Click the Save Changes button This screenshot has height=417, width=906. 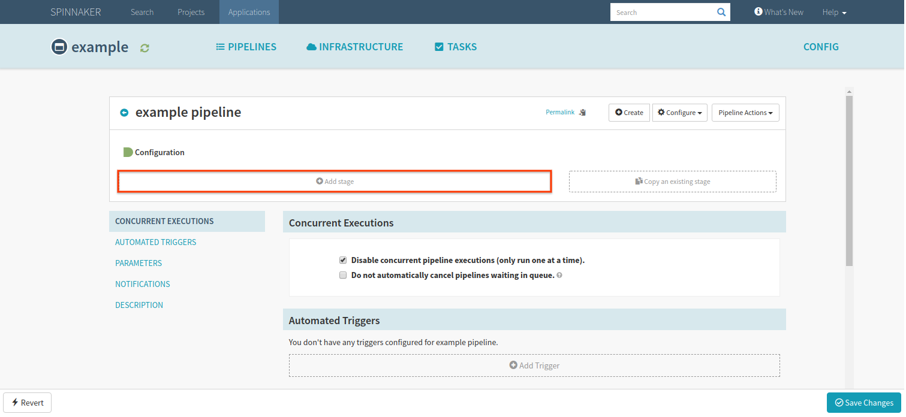[x=864, y=403]
